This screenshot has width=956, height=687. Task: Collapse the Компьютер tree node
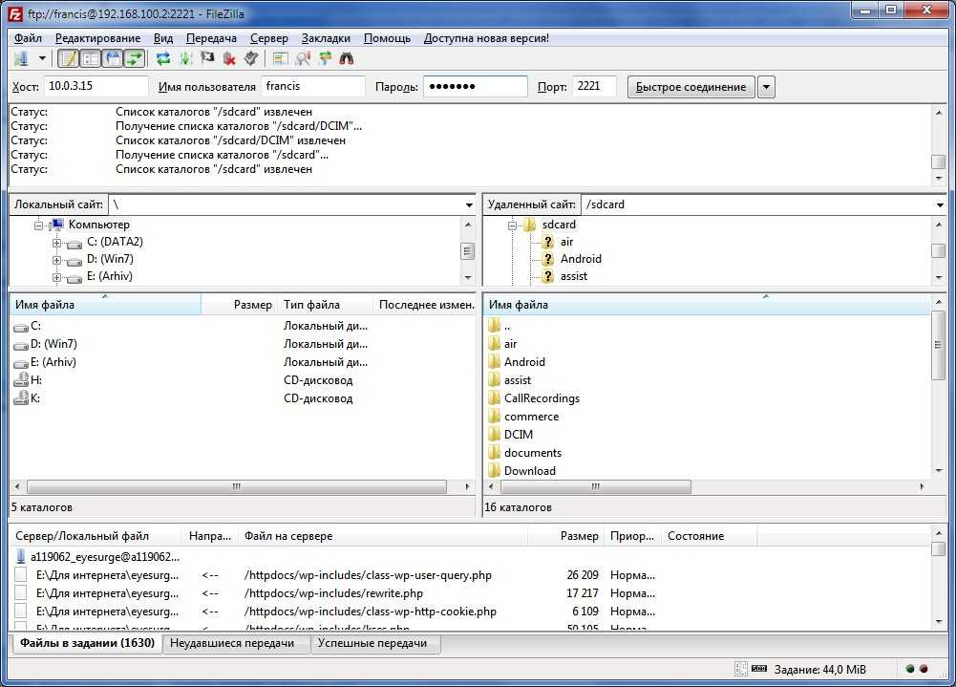tap(38, 225)
